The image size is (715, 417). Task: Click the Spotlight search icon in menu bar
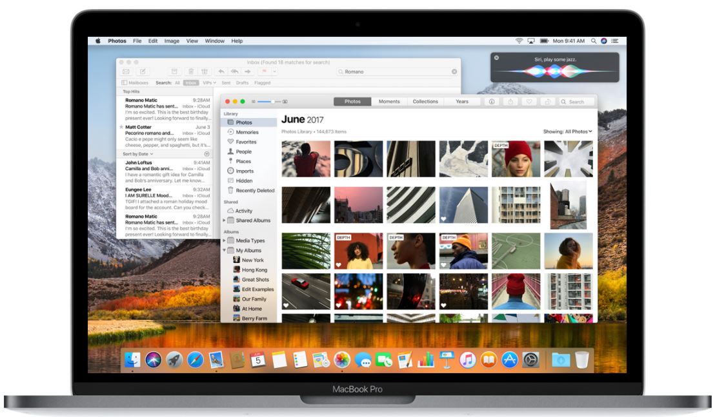click(594, 41)
